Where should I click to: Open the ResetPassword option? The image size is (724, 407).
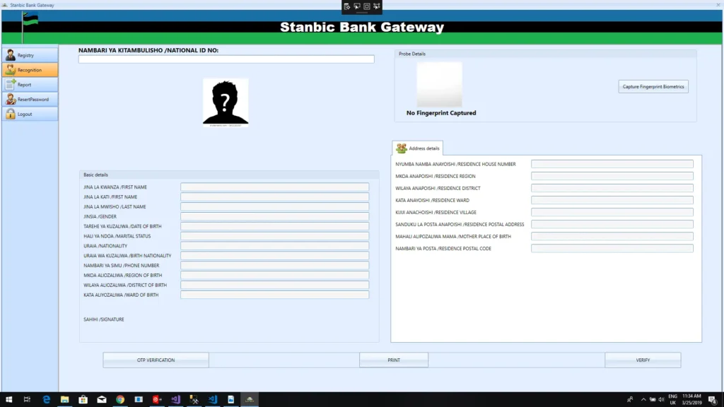30,100
